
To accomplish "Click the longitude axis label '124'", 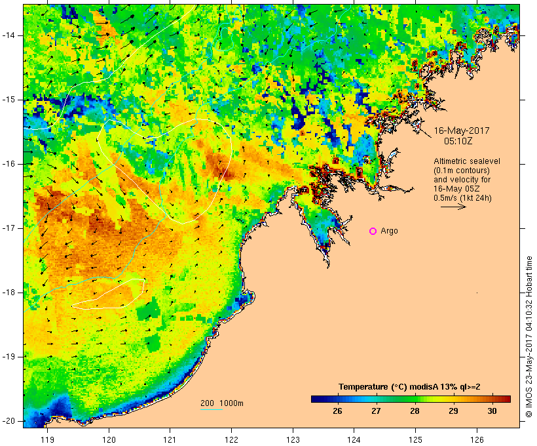I will (x=354, y=439).
